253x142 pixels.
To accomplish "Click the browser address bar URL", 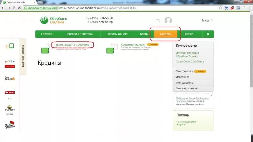I will (x=97, y=8).
